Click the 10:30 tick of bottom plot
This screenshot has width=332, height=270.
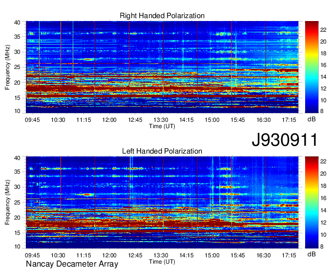click(58, 255)
